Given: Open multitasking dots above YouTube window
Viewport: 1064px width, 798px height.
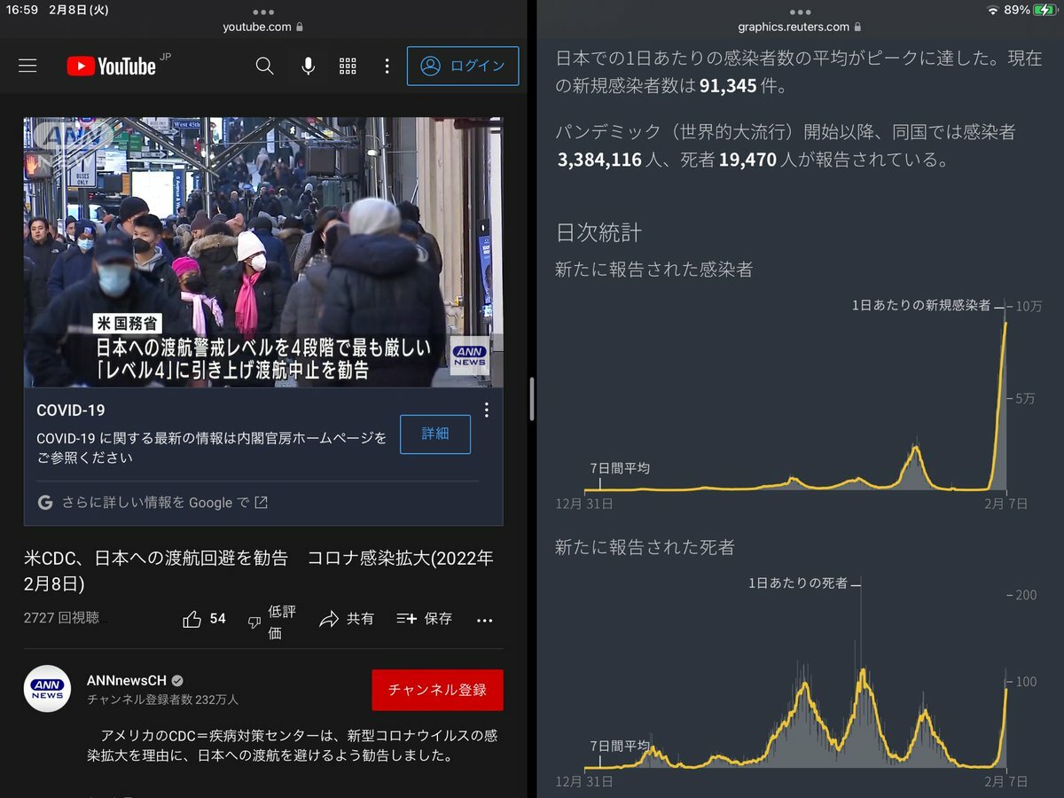Looking at the screenshot, I should pos(263,12).
